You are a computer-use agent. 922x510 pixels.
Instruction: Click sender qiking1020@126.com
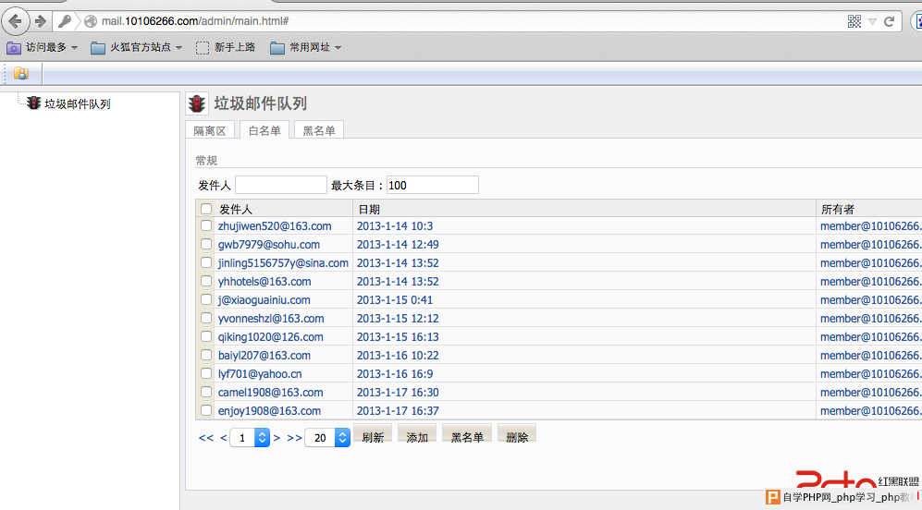click(x=270, y=337)
